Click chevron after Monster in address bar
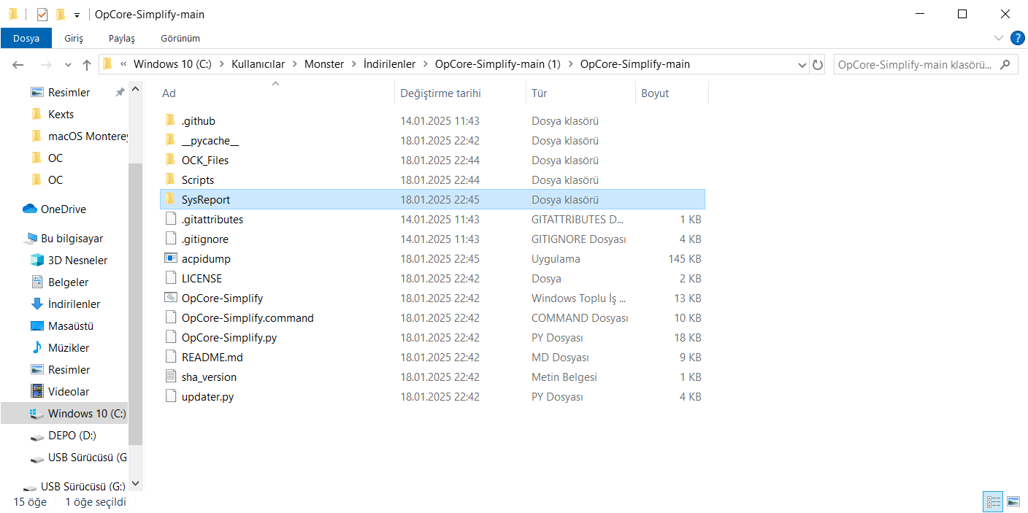1028x513 pixels. pos(353,64)
